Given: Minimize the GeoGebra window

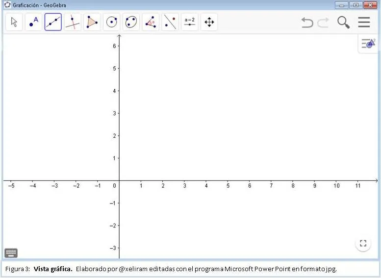Looking at the screenshot, I should point(342,5).
